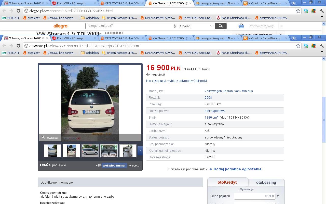This screenshot has height=204, width=326.
Task: Select the side-view car thumbnail
Action: click(90, 150)
